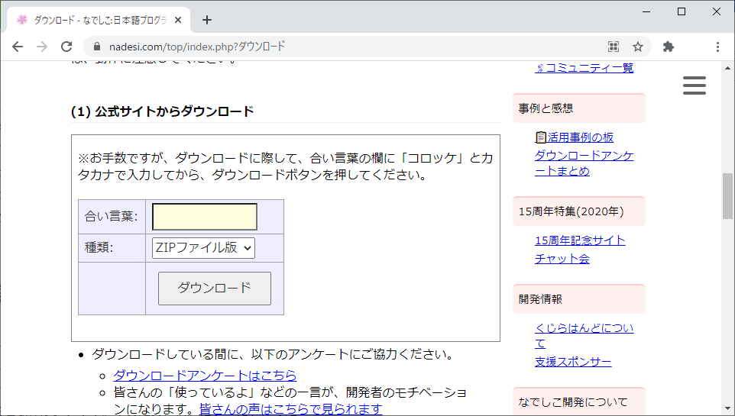Focus the 合い言葉 input field
The height and width of the screenshot is (416, 735).
(204, 217)
